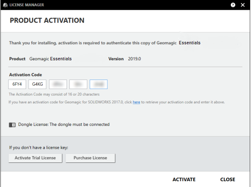This screenshot has width=251, height=187.
Task: Select the second activation code field G4KG
Action: pos(37,84)
